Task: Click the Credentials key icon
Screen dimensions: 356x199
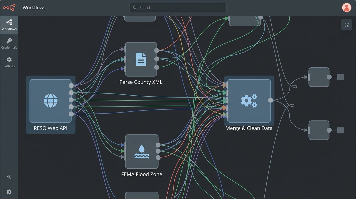Action: (x=9, y=41)
